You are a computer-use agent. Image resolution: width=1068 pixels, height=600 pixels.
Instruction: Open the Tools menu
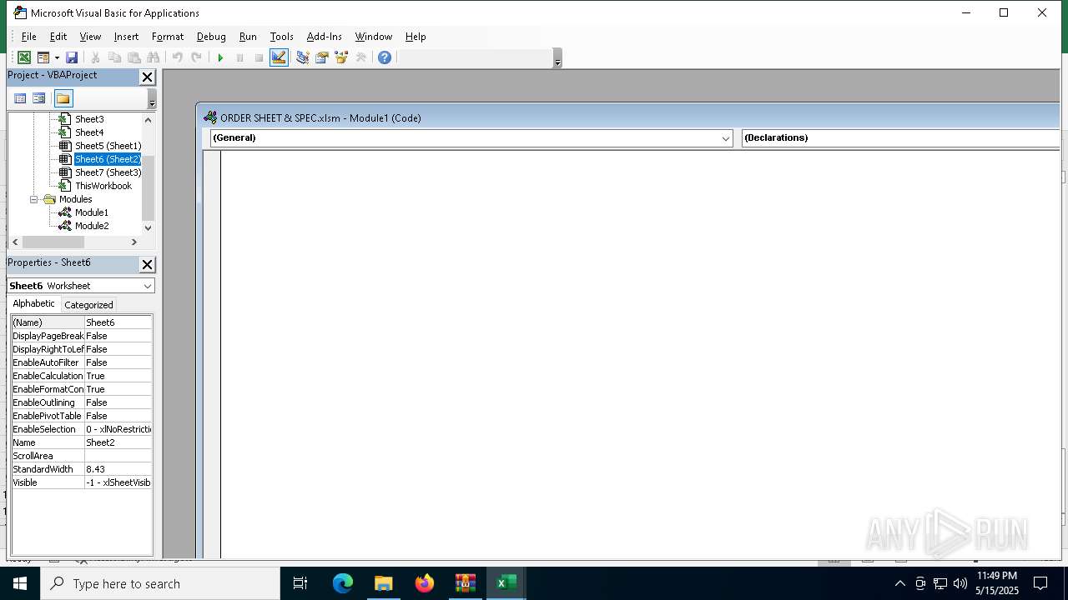[x=282, y=37]
